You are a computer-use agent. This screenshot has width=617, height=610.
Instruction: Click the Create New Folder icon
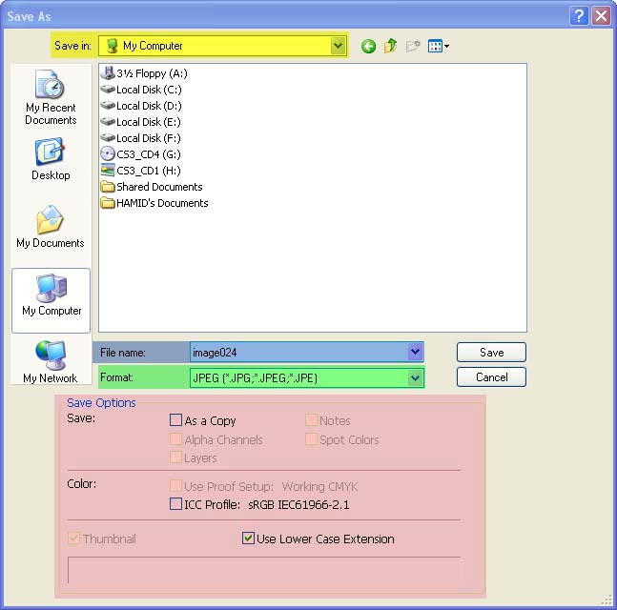413,46
